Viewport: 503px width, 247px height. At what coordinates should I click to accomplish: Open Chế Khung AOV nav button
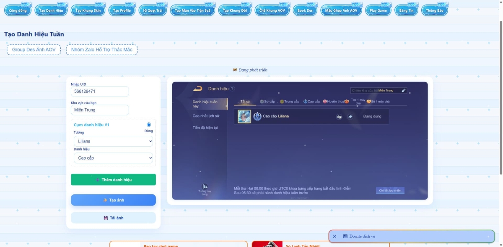click(272, 10)
